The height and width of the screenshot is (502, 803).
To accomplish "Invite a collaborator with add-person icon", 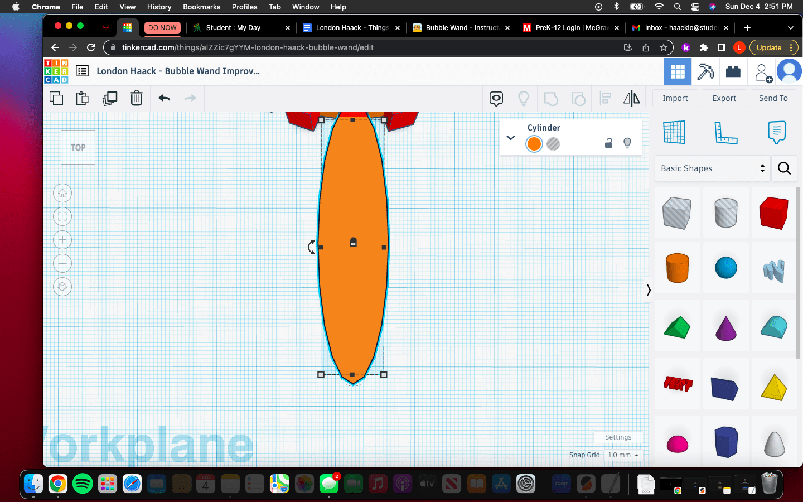I will tap(762, 73).
